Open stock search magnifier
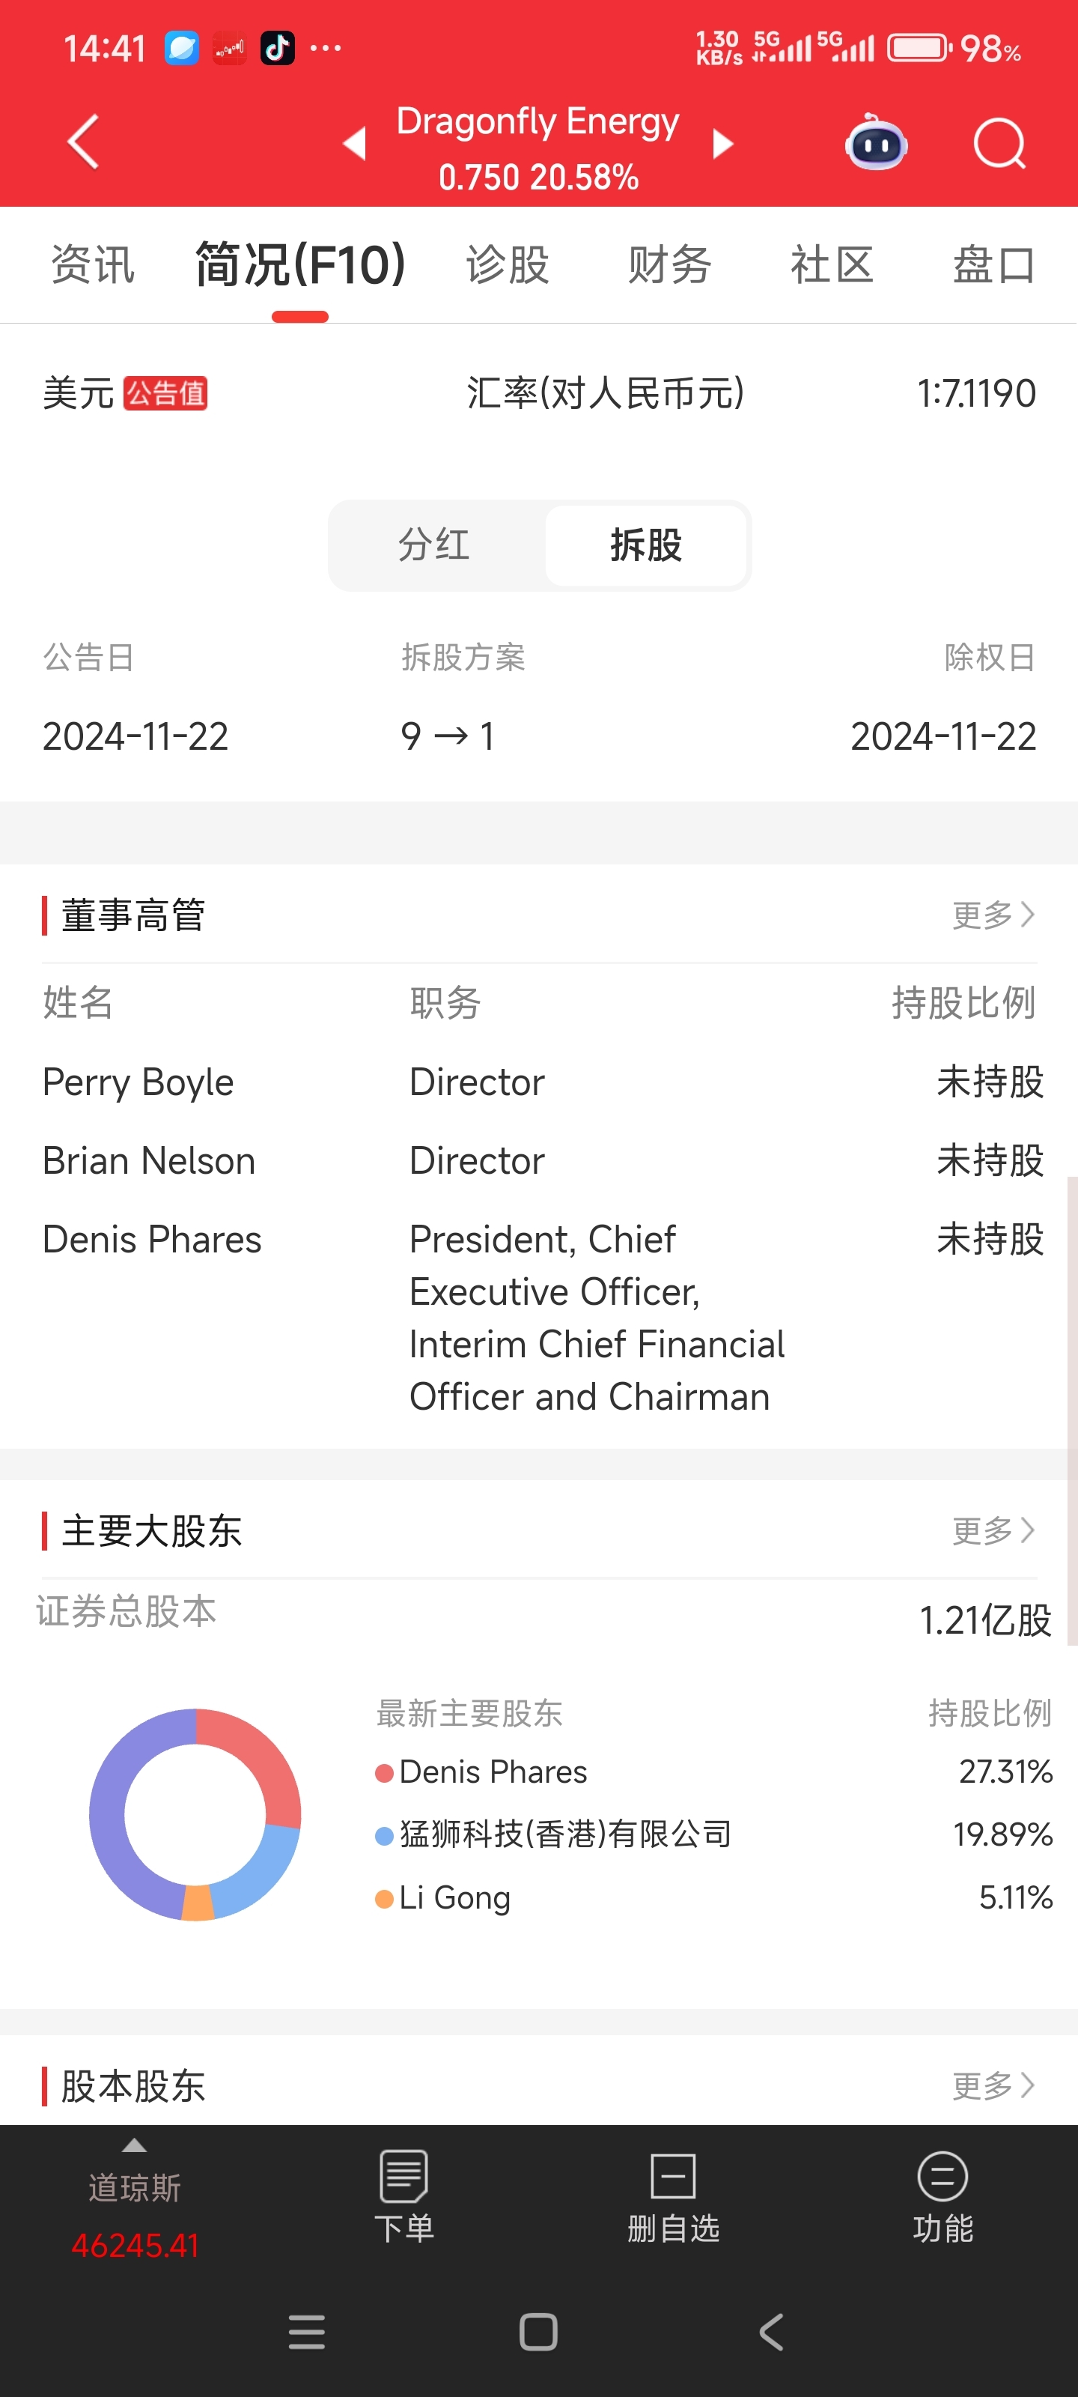Image resolution: width=1078 pixels, height=2397 pixels. pyautogui.click(x=998, y=145)
